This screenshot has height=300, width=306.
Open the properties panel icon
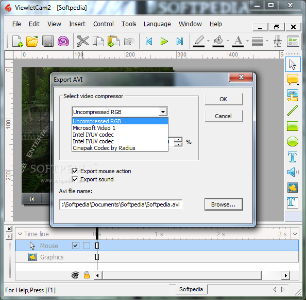(293, 41)
